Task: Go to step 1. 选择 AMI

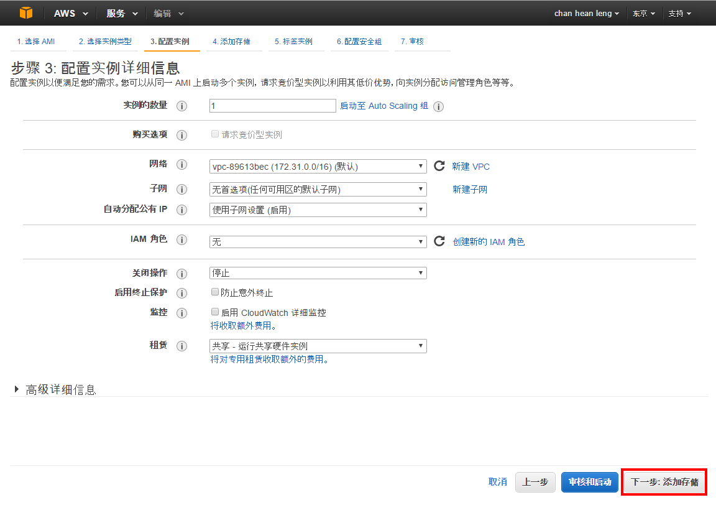Action: [36, 42]
